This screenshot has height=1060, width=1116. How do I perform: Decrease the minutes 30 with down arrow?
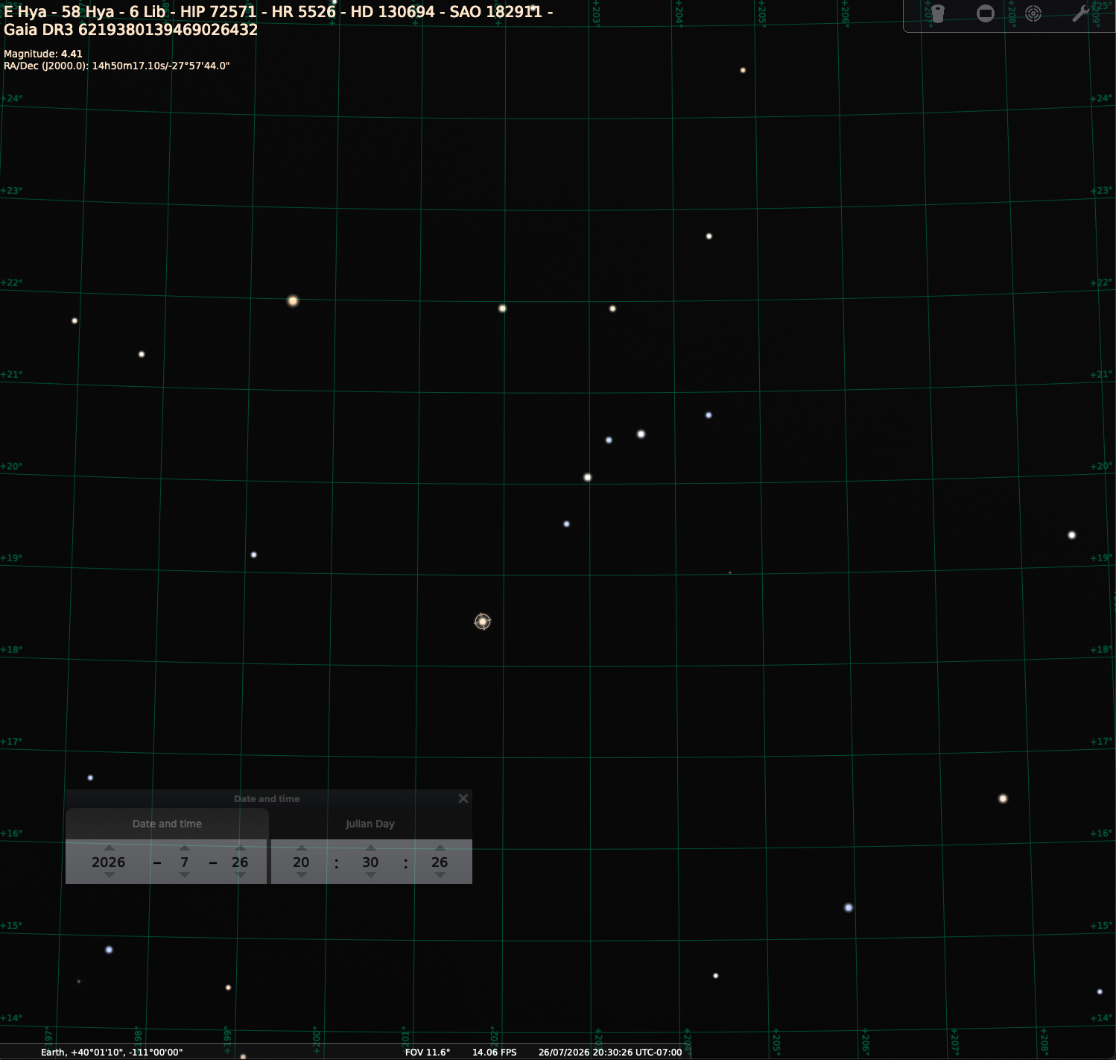371,875
